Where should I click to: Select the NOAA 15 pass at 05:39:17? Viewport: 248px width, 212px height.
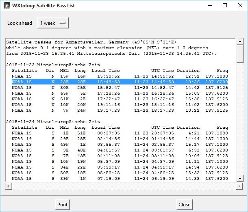click(x=120, y=167)
